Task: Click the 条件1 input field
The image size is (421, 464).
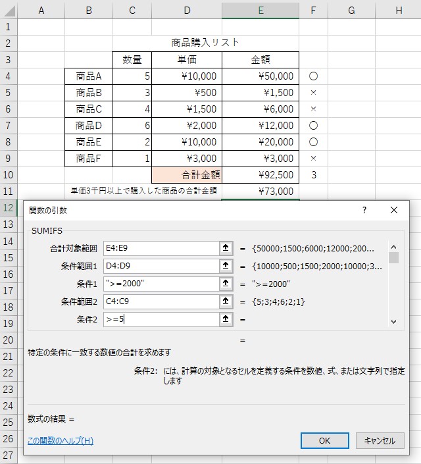Action: click(160, 284)
